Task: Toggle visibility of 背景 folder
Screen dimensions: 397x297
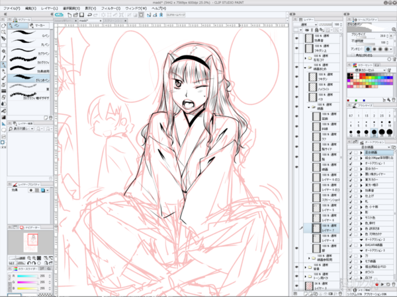Action: click(296, 267)
